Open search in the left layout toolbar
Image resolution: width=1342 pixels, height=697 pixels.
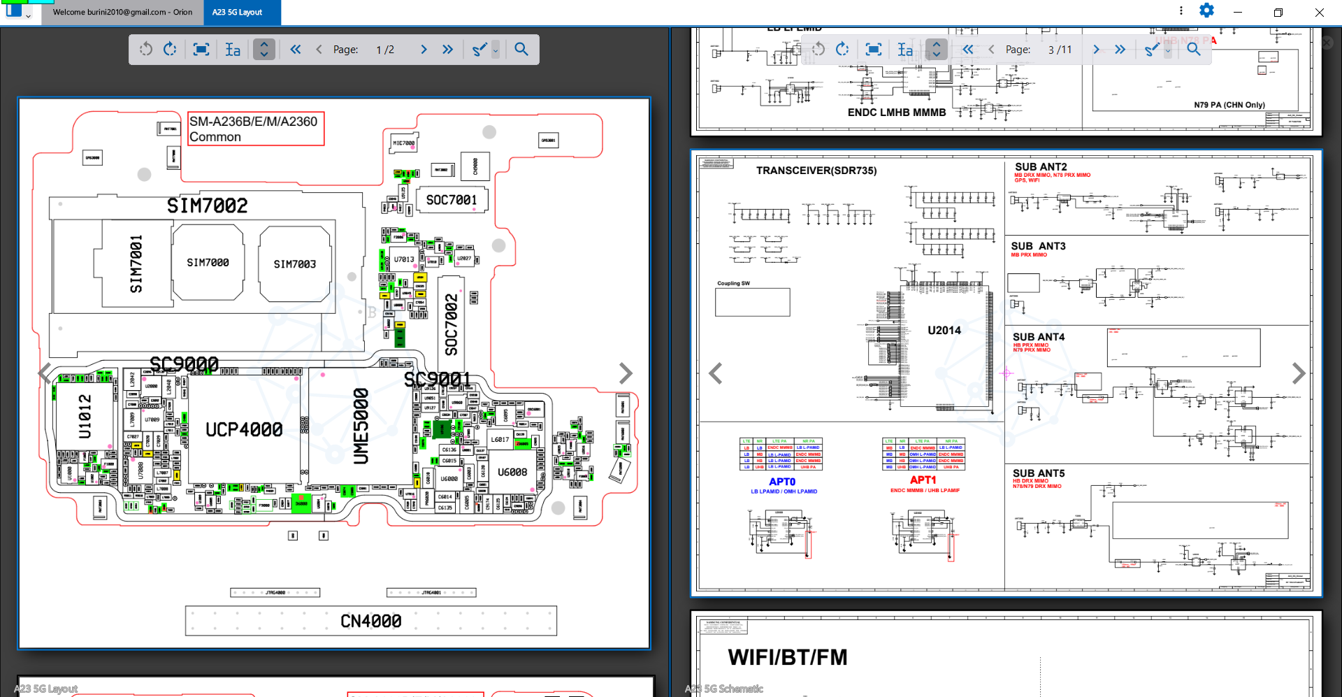pyautogui.click(x=521, y=50)
